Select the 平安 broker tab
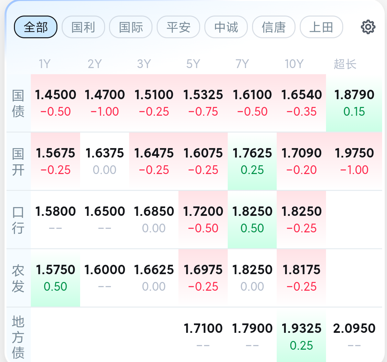 coord(178,27)
